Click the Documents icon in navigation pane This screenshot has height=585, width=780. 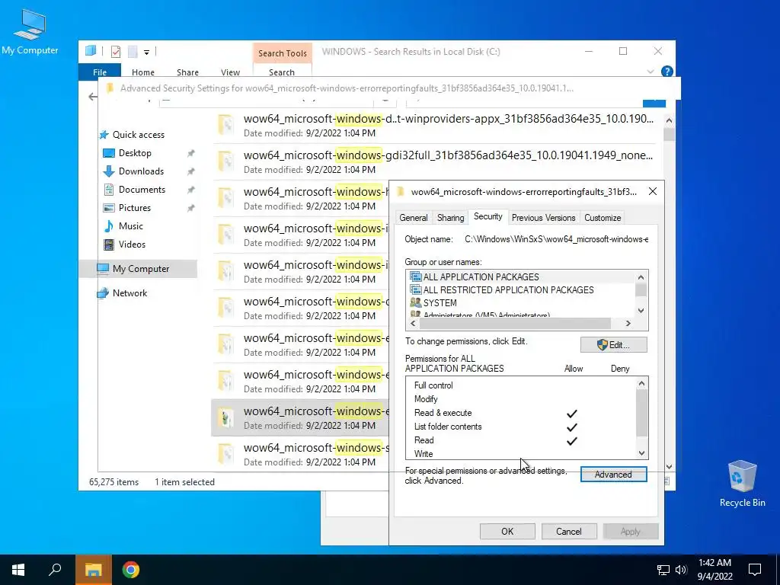click(x=108, y=190)
